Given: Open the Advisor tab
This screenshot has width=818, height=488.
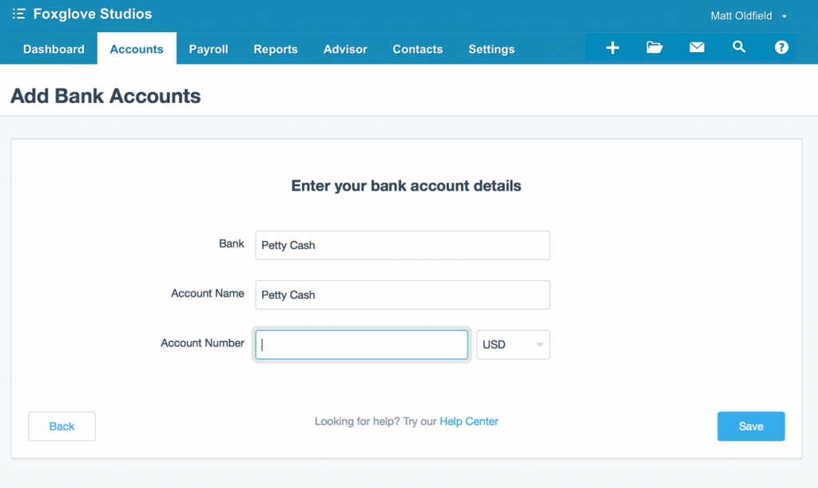Looking at the screenshot, I should tap(345, 50).
